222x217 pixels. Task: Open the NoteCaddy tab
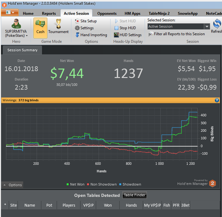[x=214, y=13]
